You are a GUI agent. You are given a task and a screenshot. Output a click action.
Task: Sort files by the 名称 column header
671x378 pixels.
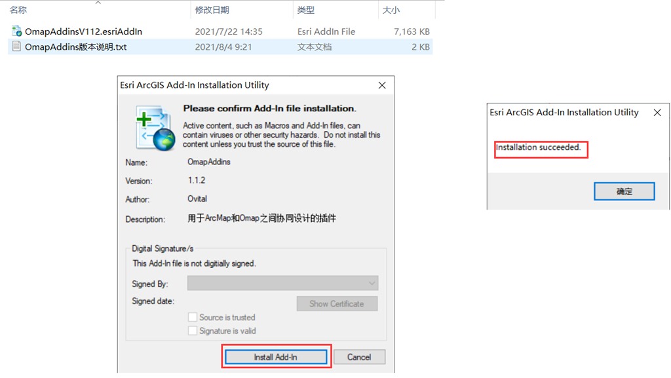pos(18,10)
